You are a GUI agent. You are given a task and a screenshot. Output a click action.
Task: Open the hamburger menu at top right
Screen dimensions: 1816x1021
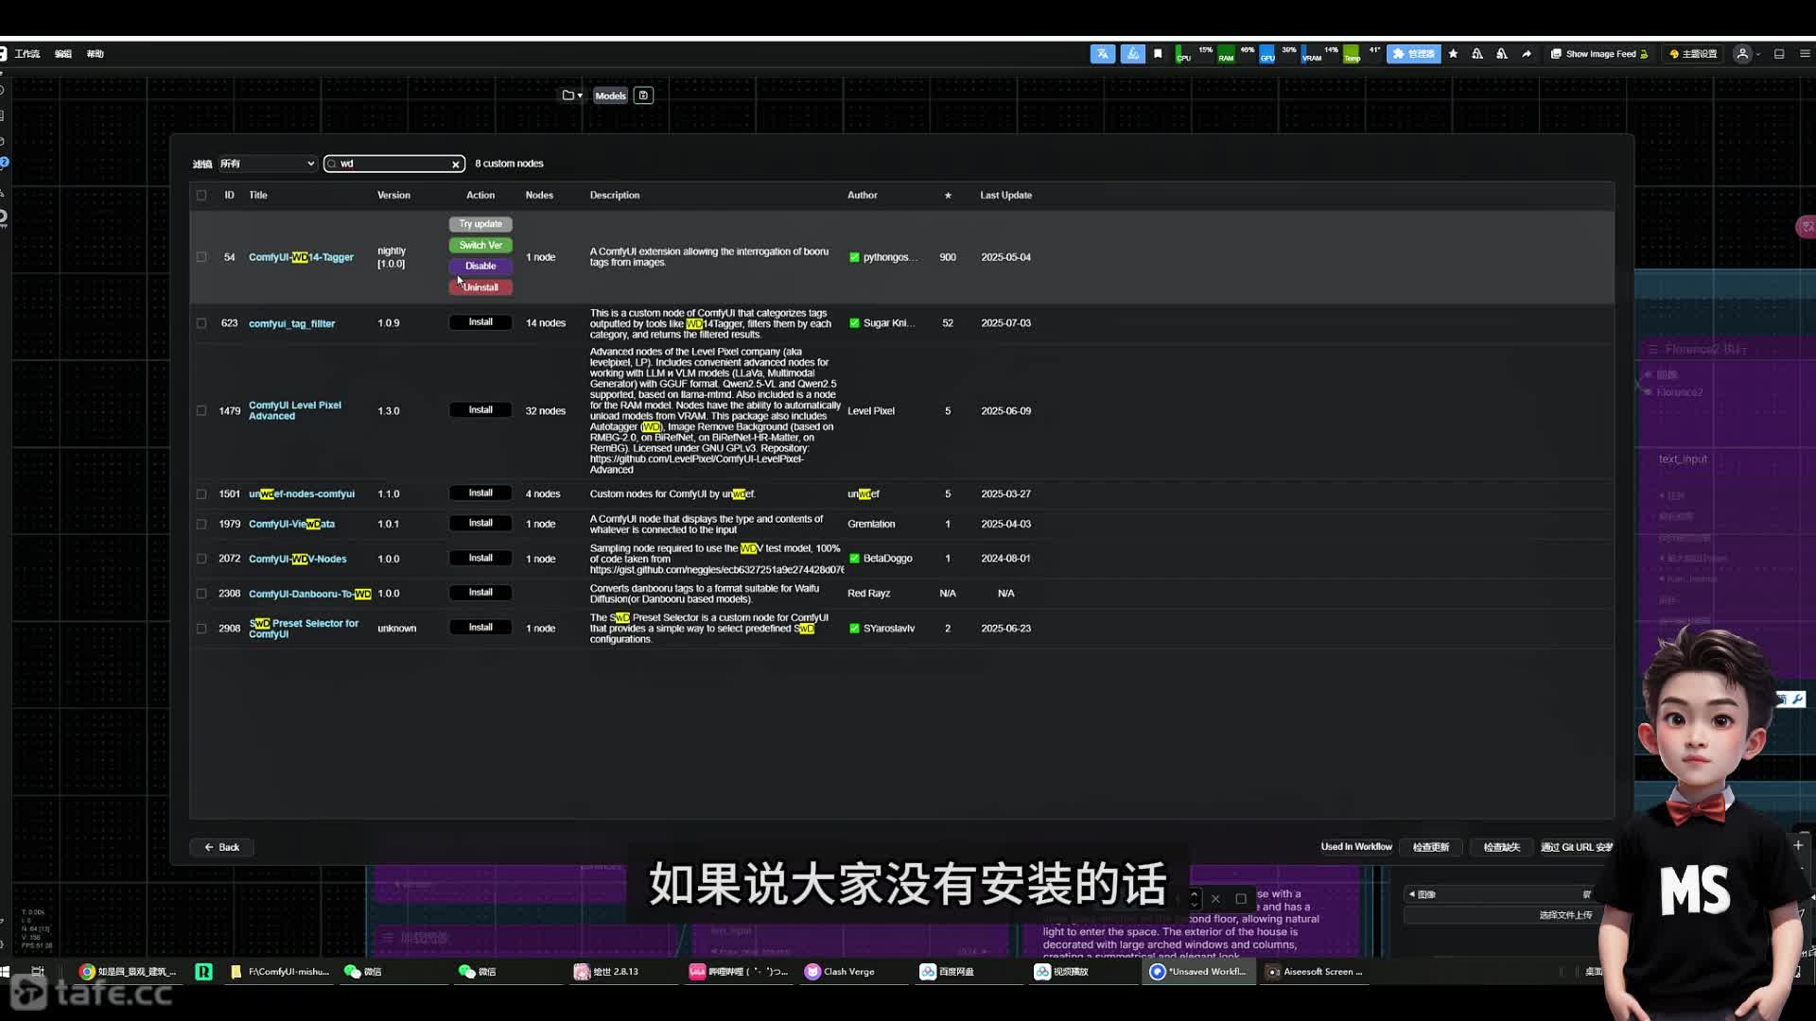pos(1805,54)
